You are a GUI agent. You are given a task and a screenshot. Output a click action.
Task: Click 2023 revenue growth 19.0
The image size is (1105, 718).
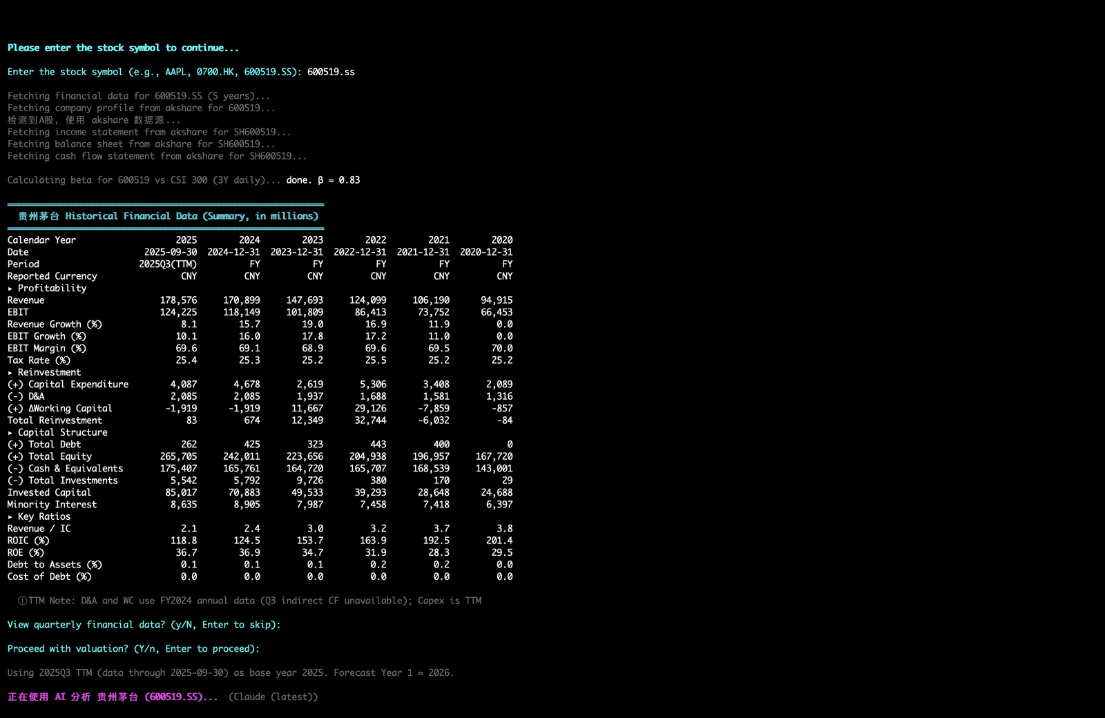pyautogui.click(x=312, y=324)
